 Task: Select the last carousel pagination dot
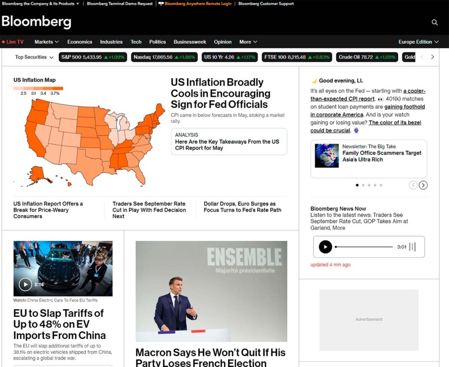pos(381,185)
